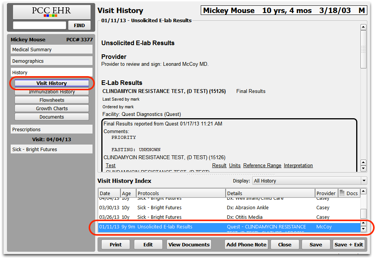Click the Interpretation column header
The image size is (375, 259).
coord(298,165)
